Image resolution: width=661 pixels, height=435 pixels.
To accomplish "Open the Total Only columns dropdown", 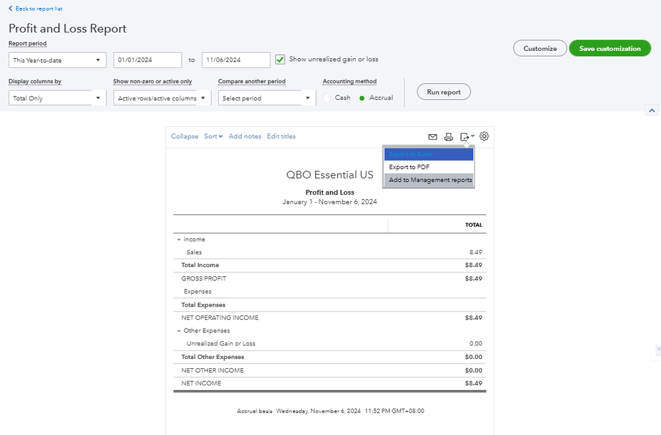I will pos(57,98).
